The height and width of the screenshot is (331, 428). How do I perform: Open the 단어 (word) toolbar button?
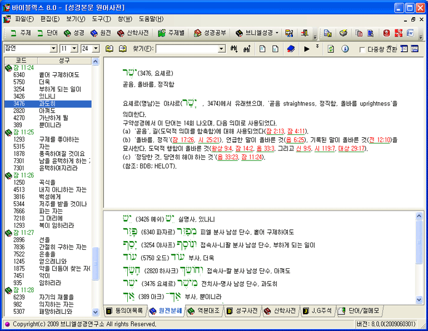point(47,33)
